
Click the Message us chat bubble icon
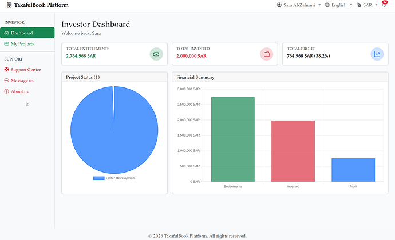coord(6,81)
